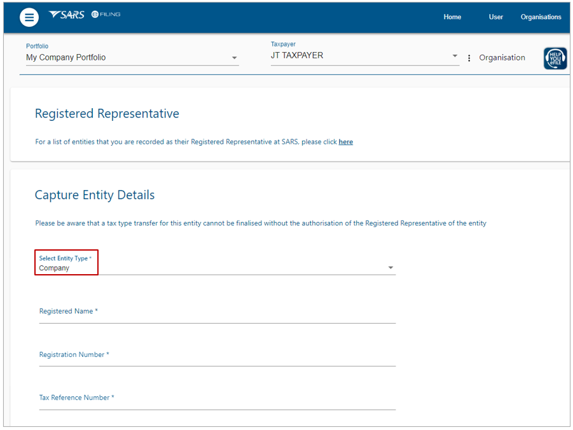Click the Organisation label

pos(502,57)
